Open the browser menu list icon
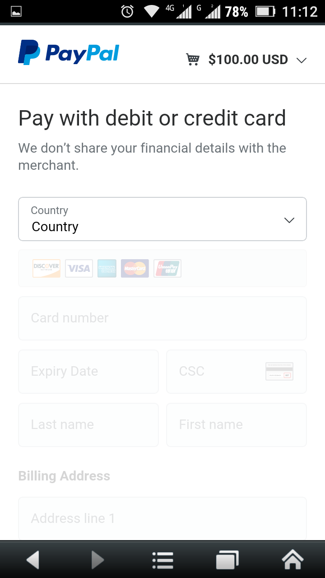This screenshot has height=578, width=325. 163,560
